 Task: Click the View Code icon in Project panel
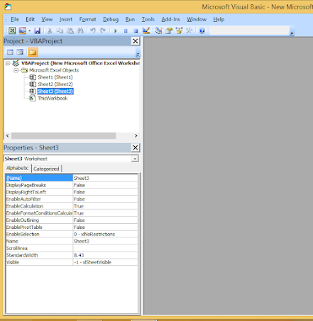10,52
